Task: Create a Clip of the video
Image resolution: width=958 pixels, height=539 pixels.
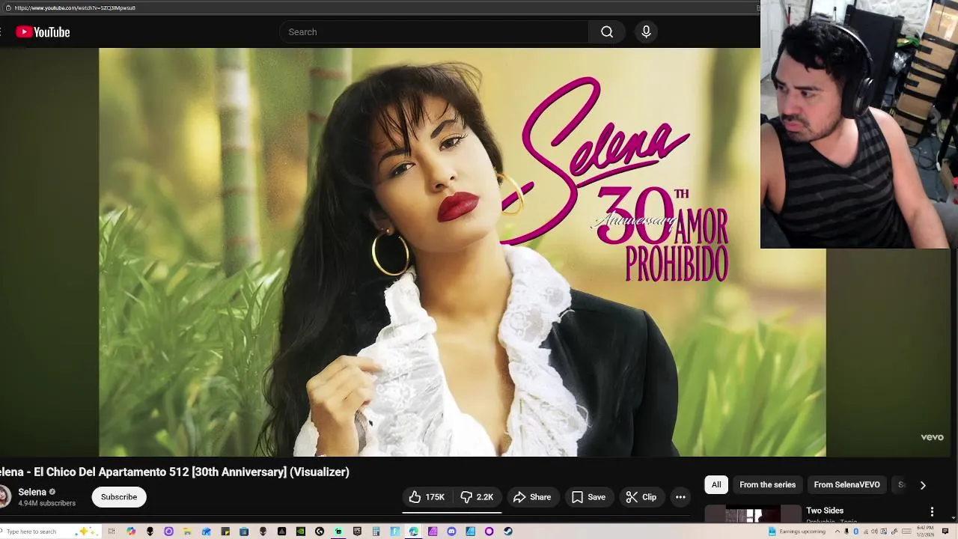Action: click(x=641, y=497)
